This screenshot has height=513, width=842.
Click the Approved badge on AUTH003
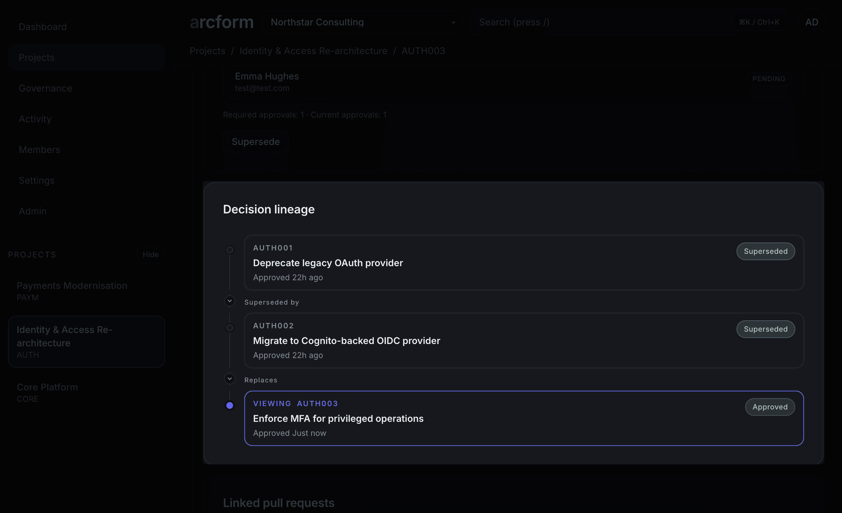(770, 407)
